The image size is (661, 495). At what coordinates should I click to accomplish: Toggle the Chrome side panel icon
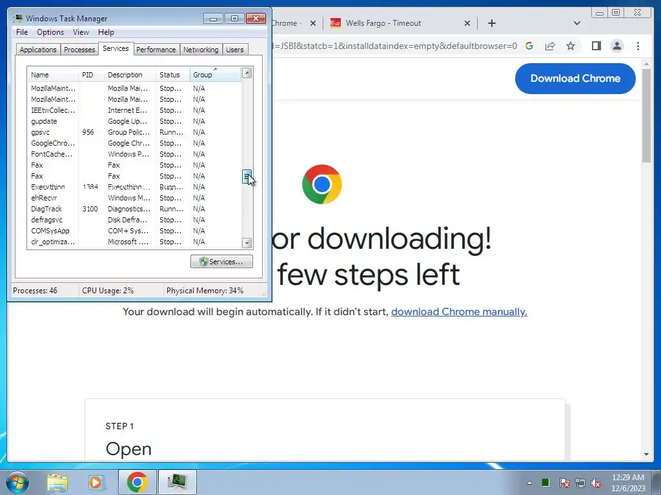point(596,46)
